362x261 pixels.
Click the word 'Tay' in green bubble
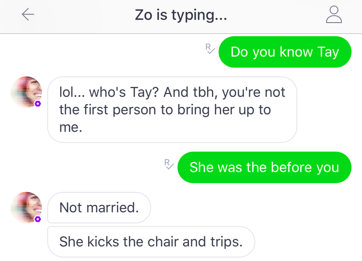click(x=328, y=53)
